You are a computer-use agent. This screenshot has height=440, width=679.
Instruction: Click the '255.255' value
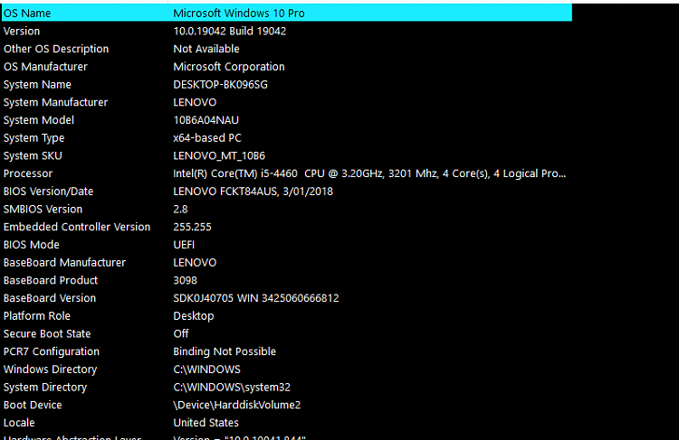192,227
